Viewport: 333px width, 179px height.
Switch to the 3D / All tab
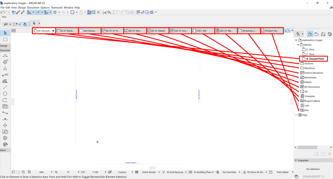[203, 31]
